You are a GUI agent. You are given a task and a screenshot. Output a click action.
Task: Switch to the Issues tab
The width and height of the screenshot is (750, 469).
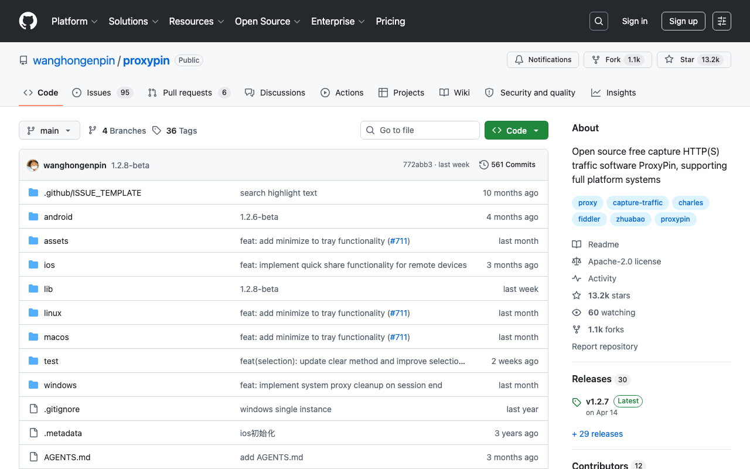pyautogui.click(x=103, y=93)
